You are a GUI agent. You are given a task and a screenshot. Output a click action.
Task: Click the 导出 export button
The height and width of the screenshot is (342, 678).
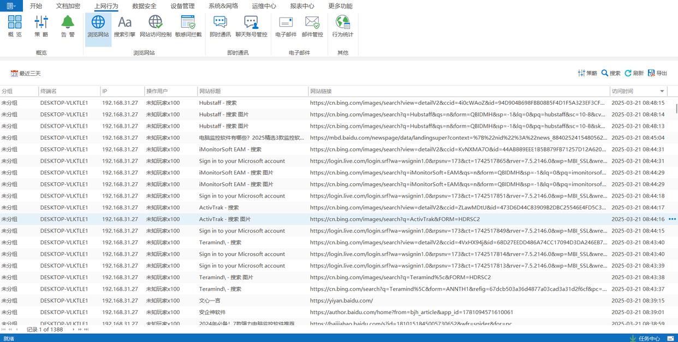point(657,73)
